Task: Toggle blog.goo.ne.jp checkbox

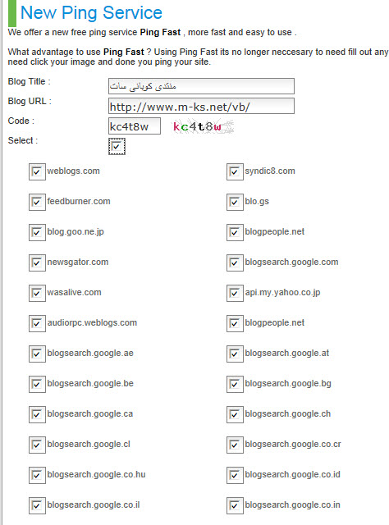Action: click(37, 232)
